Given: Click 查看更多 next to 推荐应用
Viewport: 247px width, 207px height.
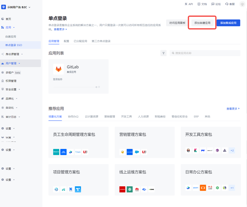Looking at the screenshot, I should pyautogui.click(x=233, y=109).
